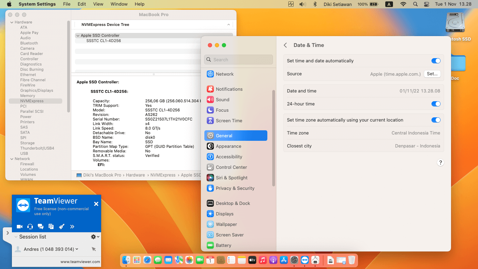Open Siri & Spotlight settings
This screenshot has height=269, width=478.
coord(236,178)
